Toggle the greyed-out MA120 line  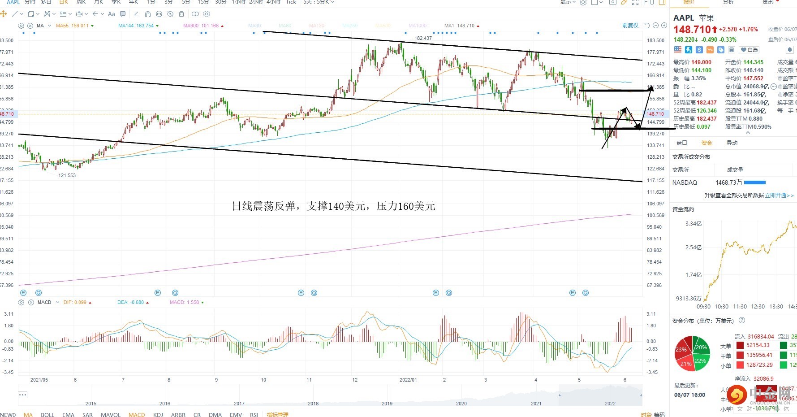pyautogui.click(x=317, y=26)
